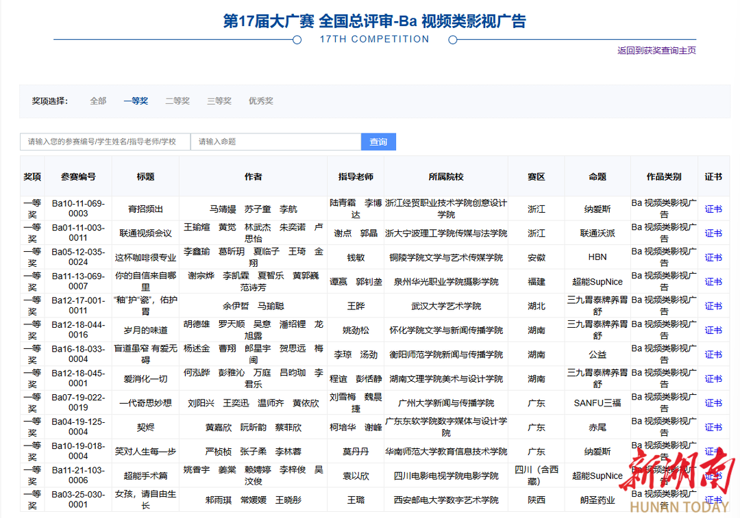Open 证书 link for 爱消化一切 entry

click(713, 378)
